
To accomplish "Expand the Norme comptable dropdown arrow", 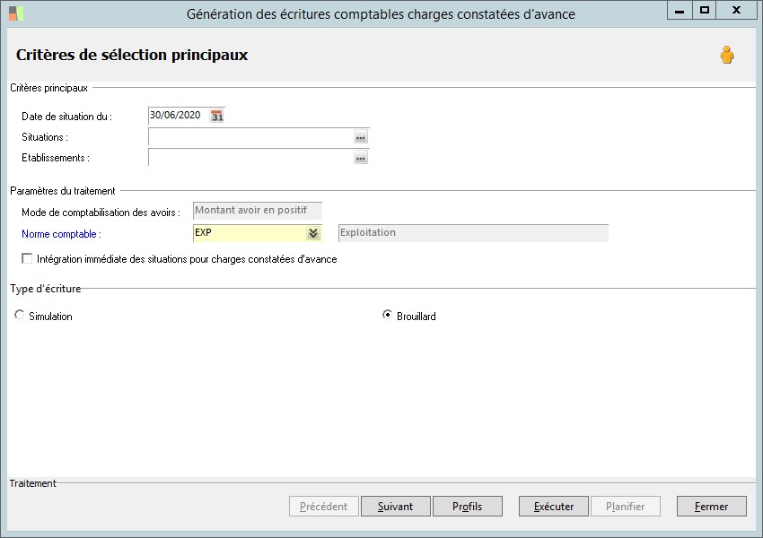I will 313,233.
